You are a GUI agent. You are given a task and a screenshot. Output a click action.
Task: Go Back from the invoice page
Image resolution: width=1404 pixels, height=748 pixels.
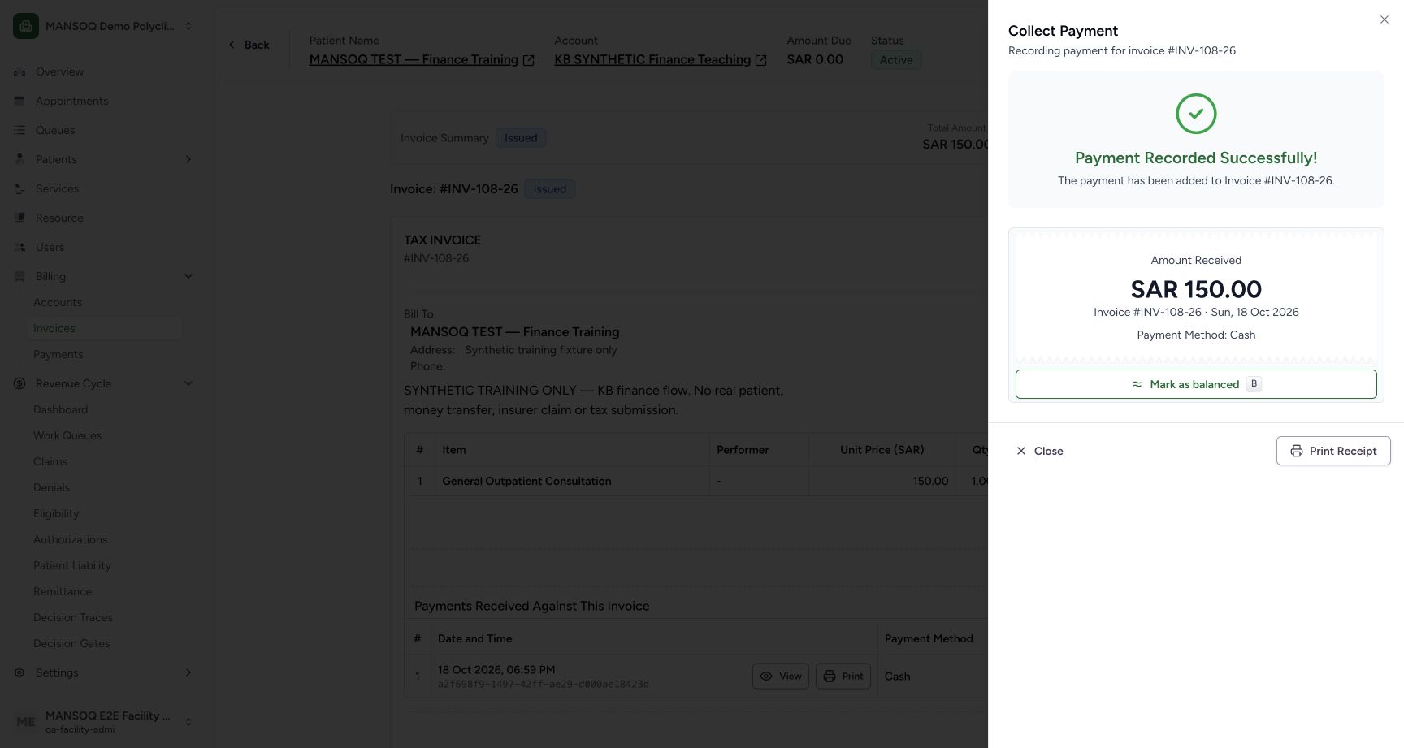click(x=249, y=45)
